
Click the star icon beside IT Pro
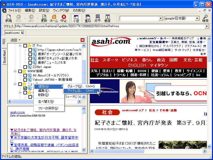pos(29,46)
